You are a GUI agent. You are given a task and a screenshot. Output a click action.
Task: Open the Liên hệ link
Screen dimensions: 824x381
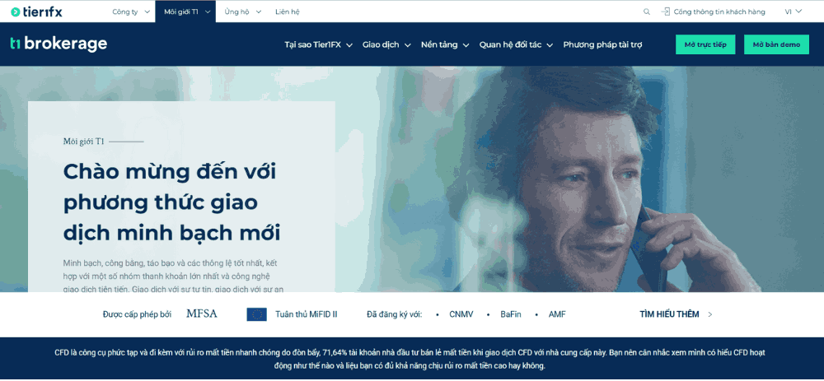288,12
